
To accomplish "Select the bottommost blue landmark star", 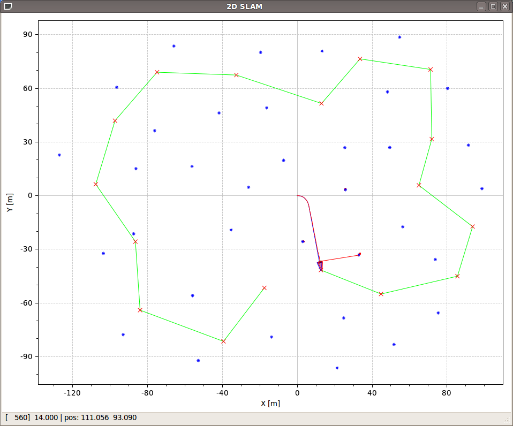I will click(x=337, y=368).
